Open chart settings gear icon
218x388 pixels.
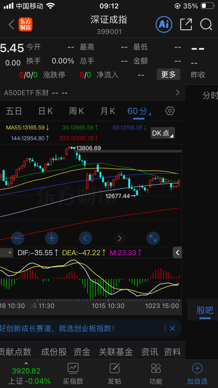[x=170, y=111]
